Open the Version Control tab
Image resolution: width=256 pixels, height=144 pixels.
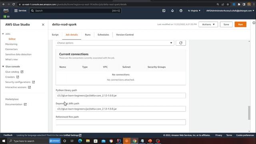125,35
